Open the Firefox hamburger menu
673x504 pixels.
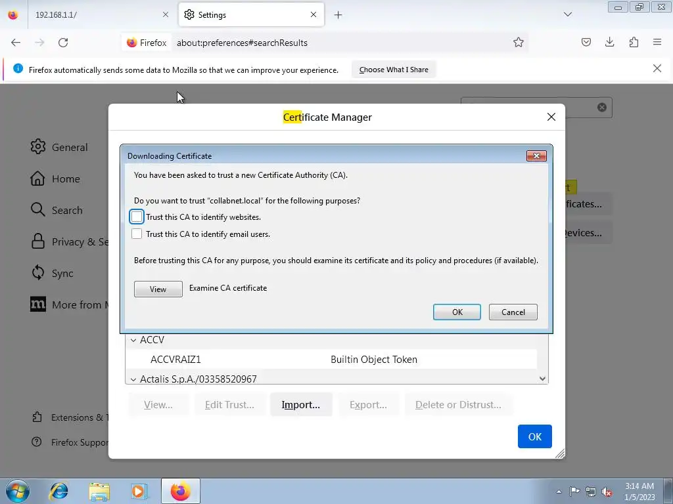657,42
